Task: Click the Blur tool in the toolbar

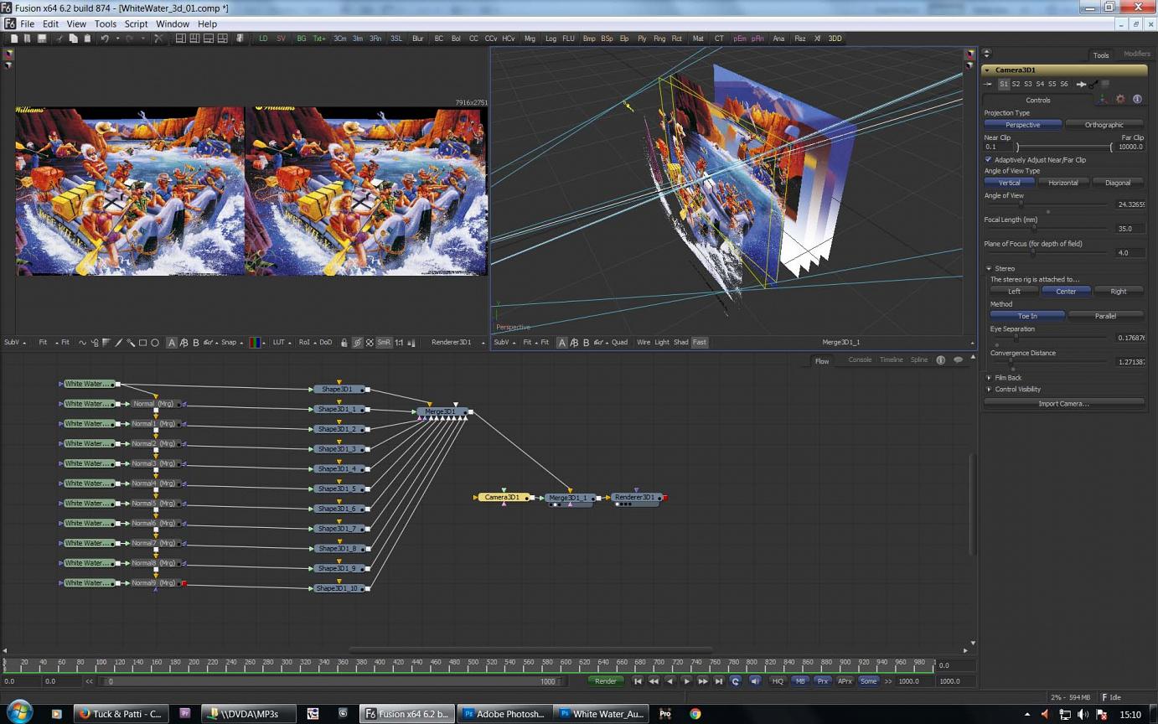Action: point(417,39)
